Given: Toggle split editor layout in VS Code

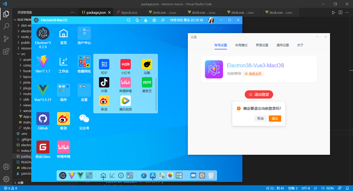Looking at the screenshot, I should click(340, 12).
